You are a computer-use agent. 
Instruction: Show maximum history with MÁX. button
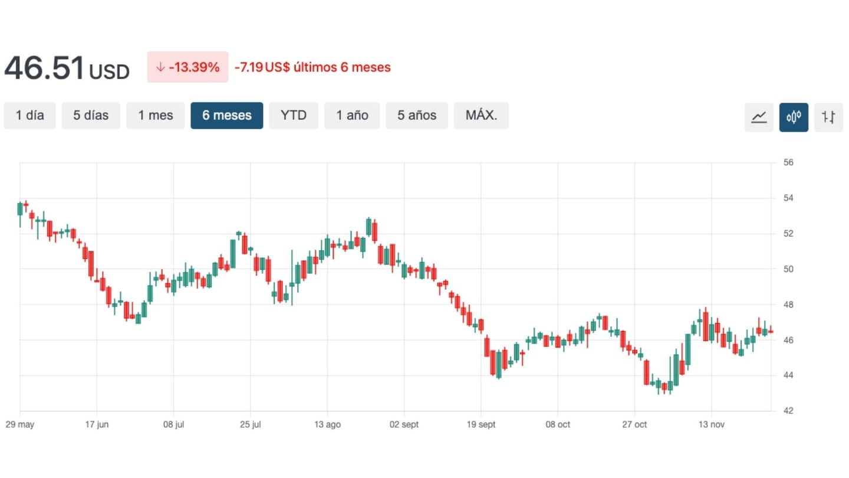pyautogui.click(x=481, y=116)
